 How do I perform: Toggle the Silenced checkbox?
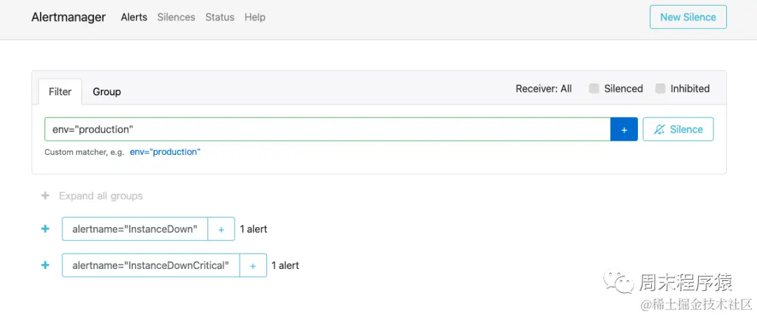click(594, 89)
